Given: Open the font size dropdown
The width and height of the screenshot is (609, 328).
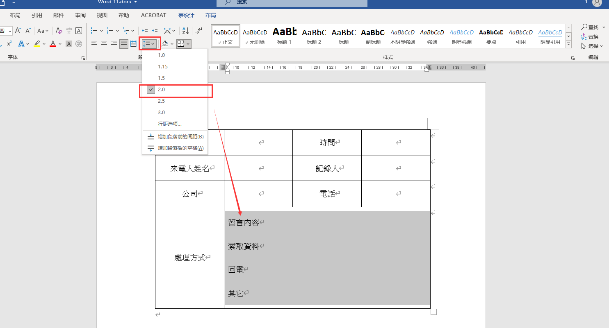Looking at the screenshot, I should coord(10,31).
